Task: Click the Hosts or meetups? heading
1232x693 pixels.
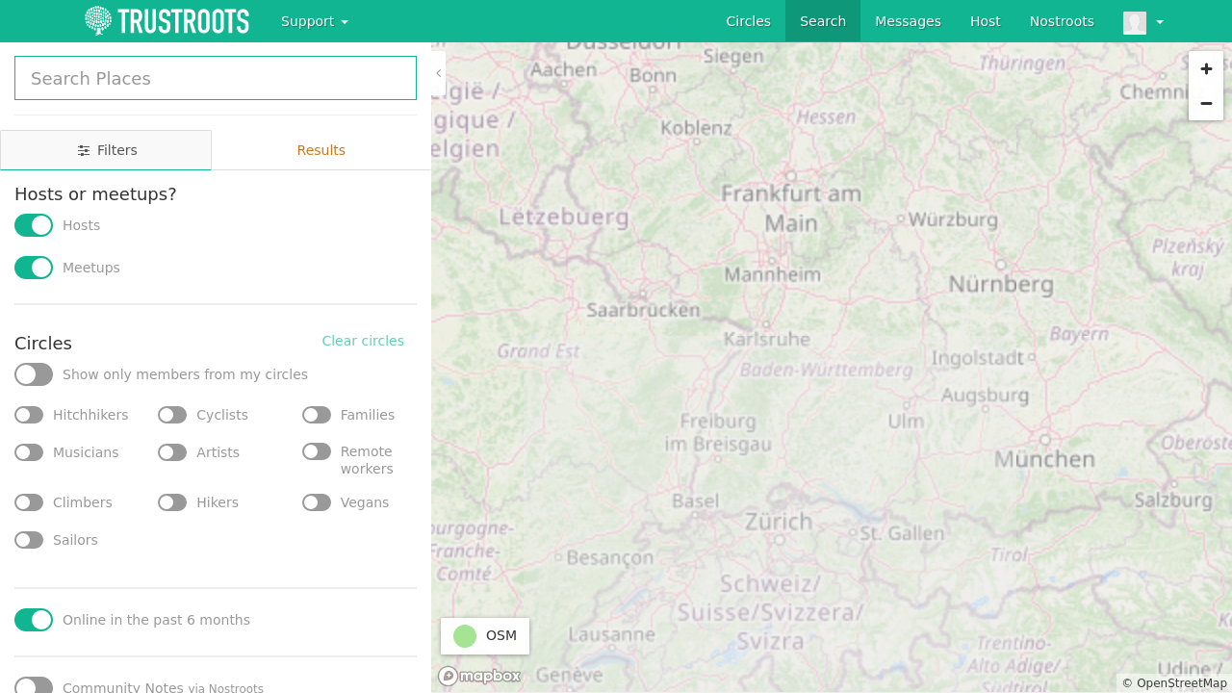Action: [x=95, y=194]
